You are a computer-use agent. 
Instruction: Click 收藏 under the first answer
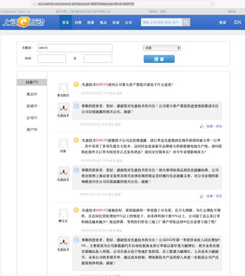210,126
